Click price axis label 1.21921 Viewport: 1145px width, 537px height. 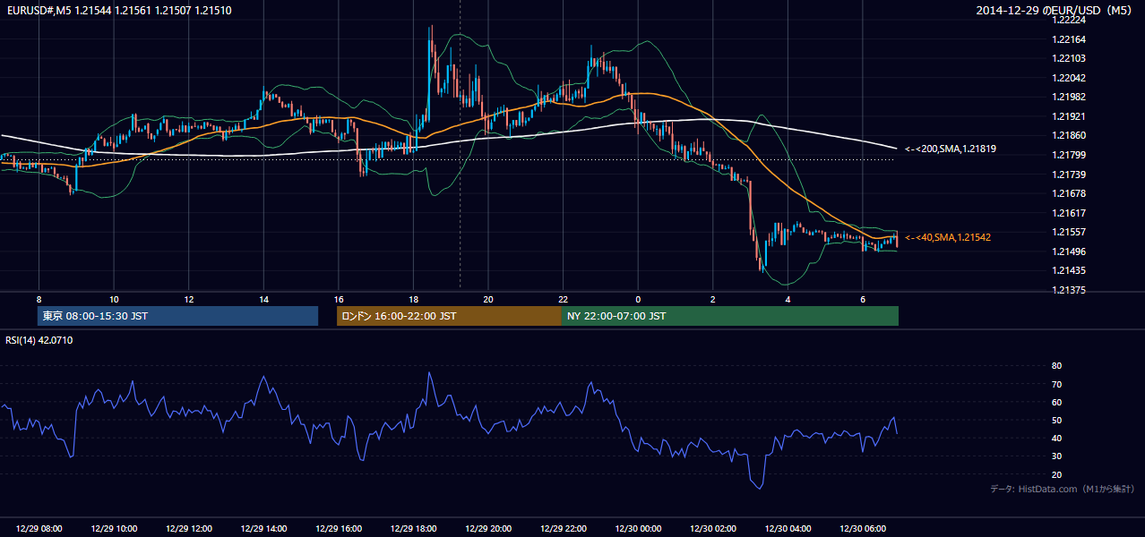pos(1068,116)
